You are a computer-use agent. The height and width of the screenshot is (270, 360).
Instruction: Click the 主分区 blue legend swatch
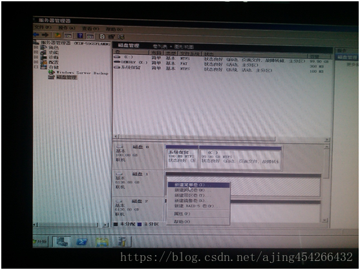pyautogui.click(x=140, y=224)
